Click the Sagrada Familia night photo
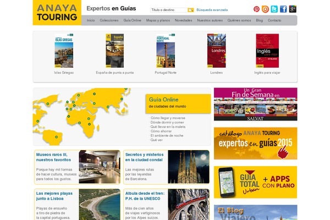The image size is (330, 220). point(189,167)
